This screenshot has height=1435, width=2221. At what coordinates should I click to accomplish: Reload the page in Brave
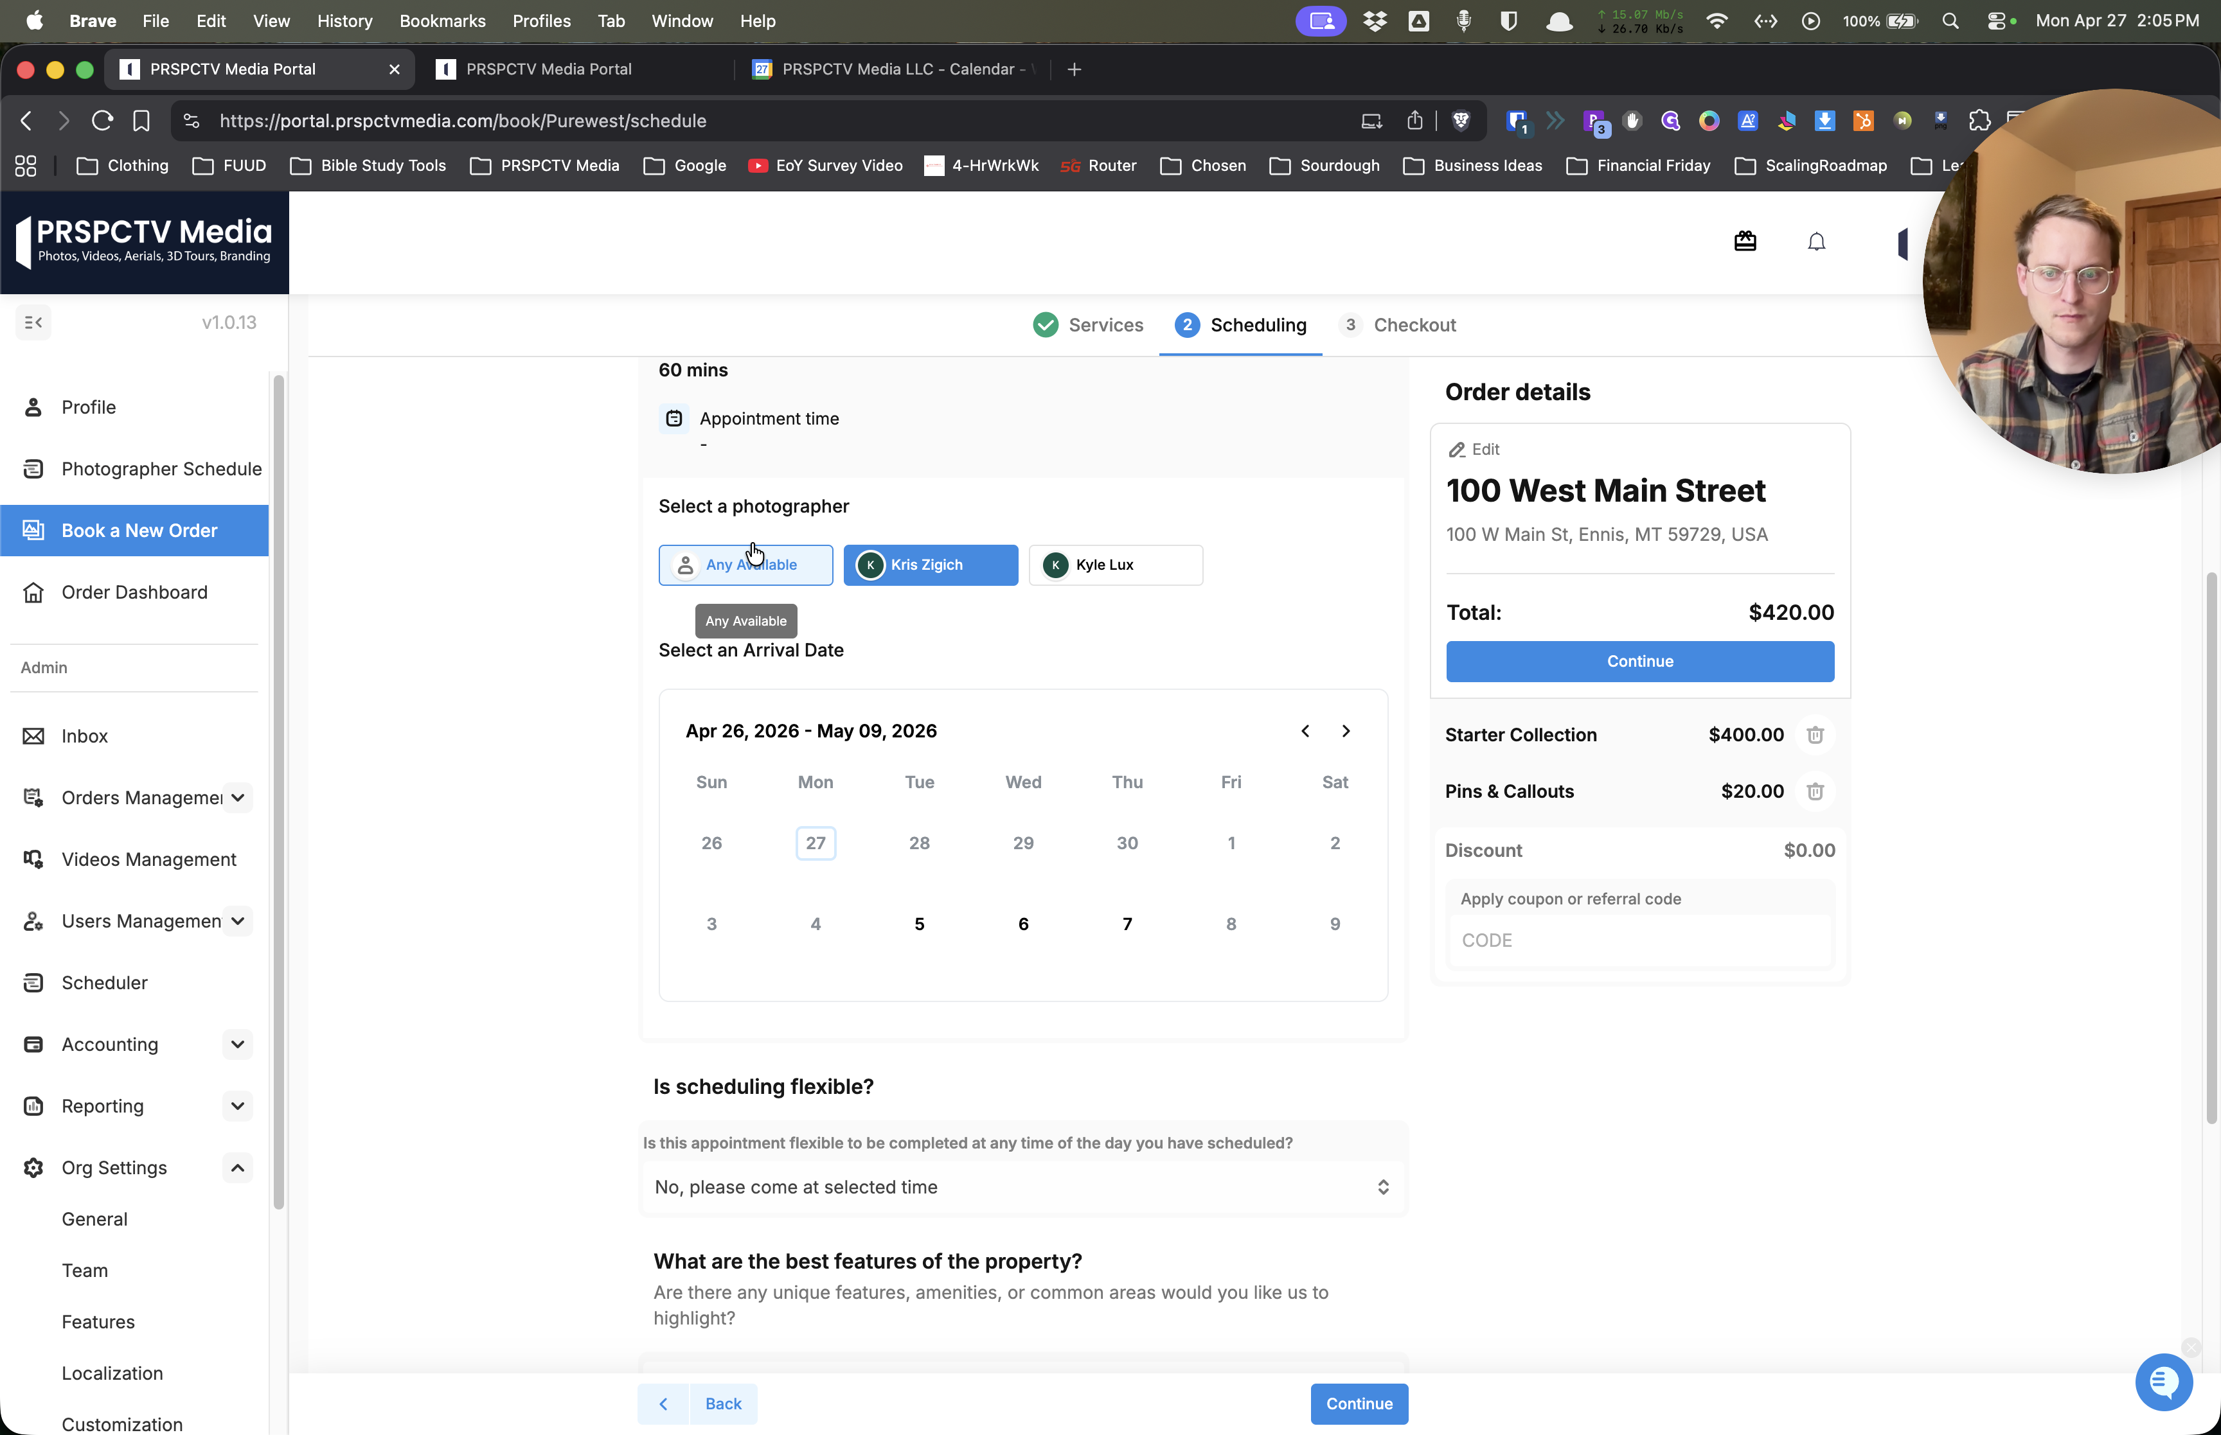[x=103, y=121]
